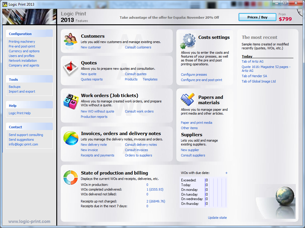The width and height of the screenshot is (305, 228).
Task: Open Receipts up not charged amount
Action: [x=155, y=201]
